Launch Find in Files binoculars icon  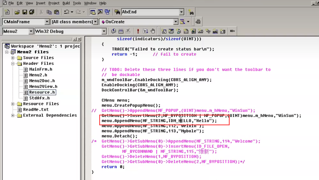[117, 12]
